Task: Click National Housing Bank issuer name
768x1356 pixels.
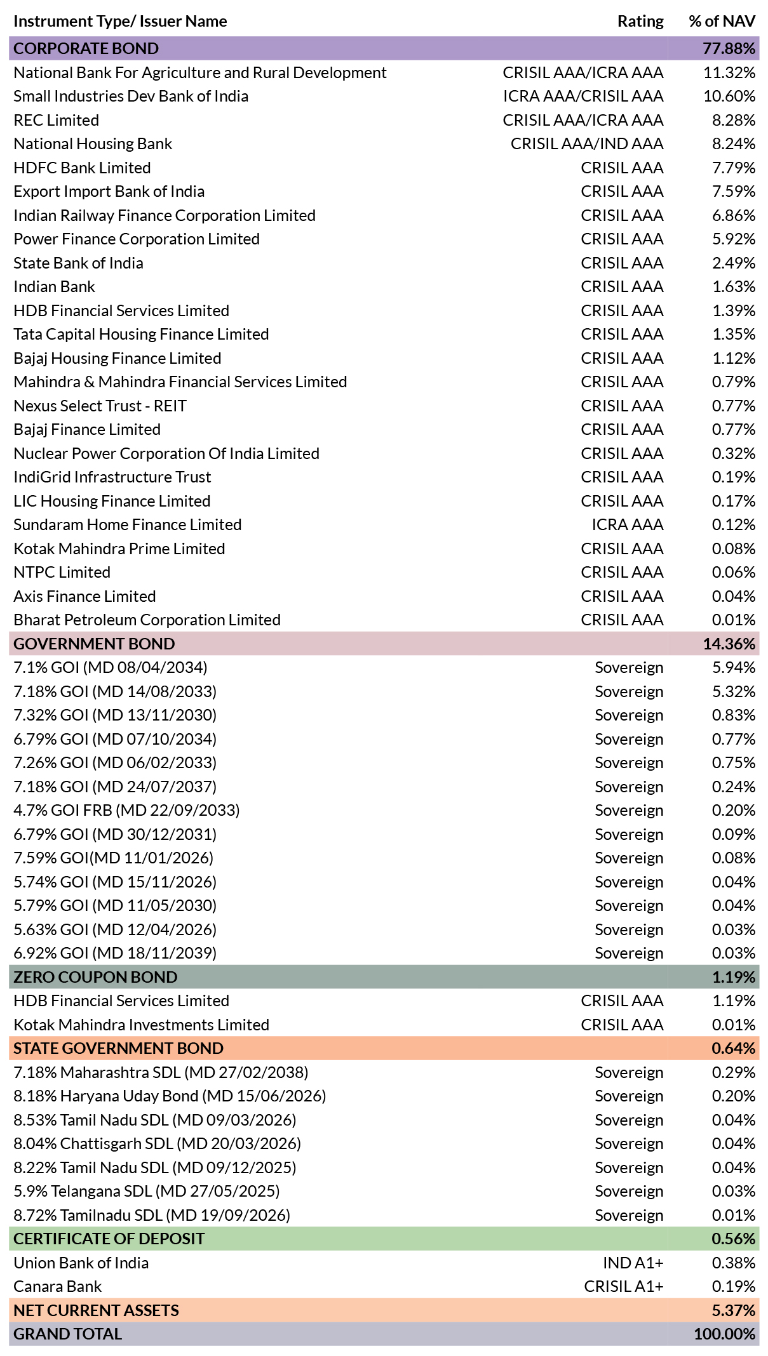Action: 93,144
